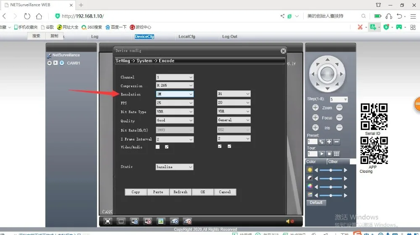Open the sub stream VBR dropdown
This screenshot has height=235, width=420.
point(234,111)
